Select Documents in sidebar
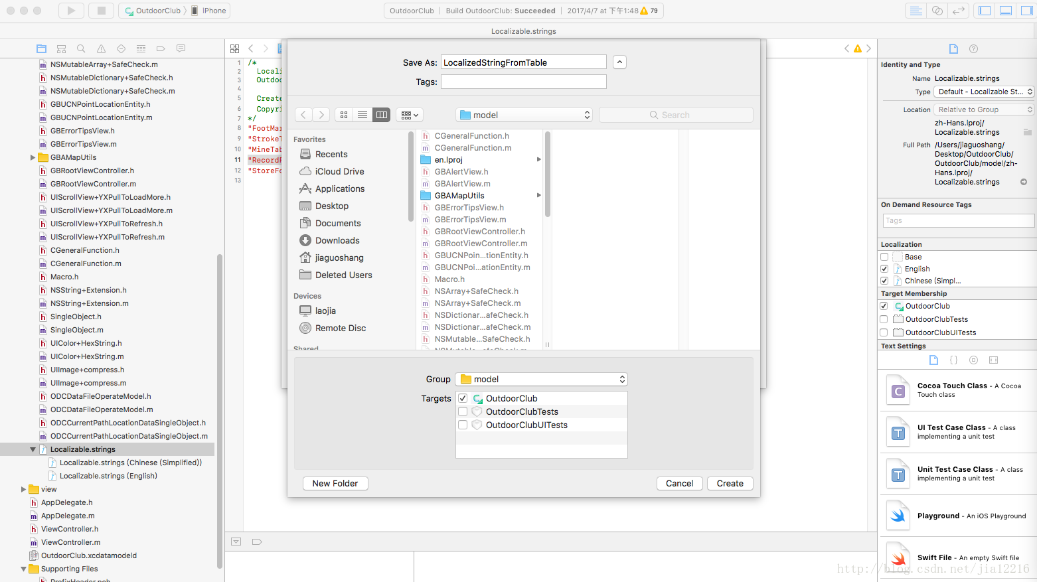 (330, 223)
